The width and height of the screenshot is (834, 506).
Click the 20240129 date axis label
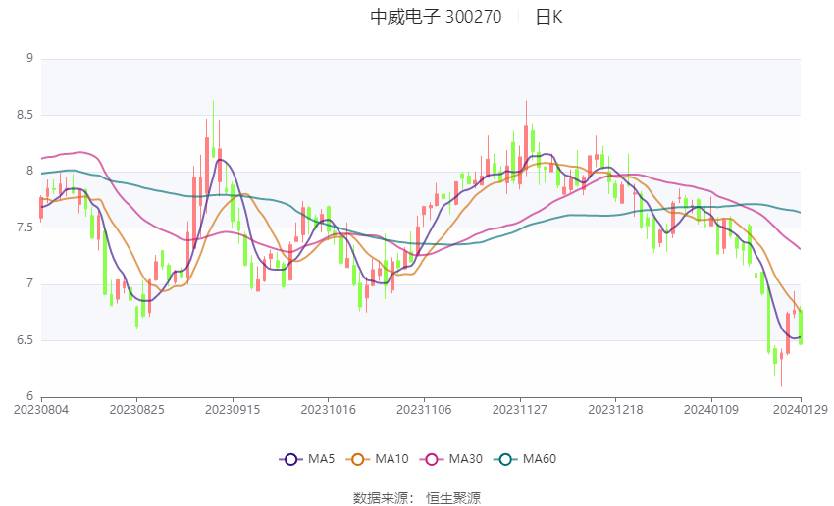pos(800,410)
